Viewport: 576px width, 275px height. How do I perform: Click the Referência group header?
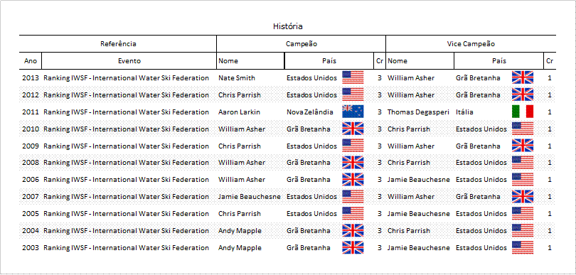[118, 43]
